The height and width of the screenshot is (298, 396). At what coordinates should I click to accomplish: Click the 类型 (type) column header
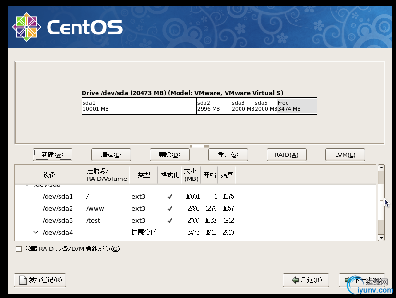pos(144,175)
